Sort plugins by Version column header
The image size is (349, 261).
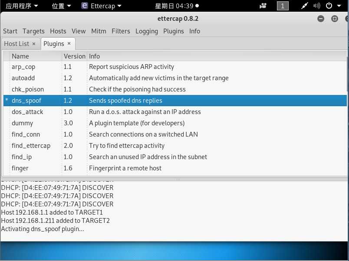(74, 56)
